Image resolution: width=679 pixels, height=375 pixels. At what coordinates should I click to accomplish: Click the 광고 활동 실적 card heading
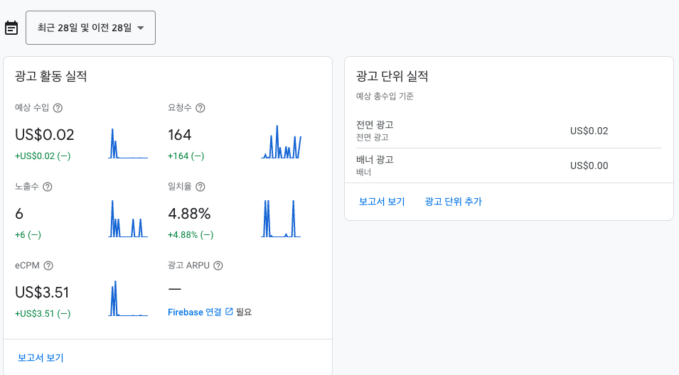(51, 76)
